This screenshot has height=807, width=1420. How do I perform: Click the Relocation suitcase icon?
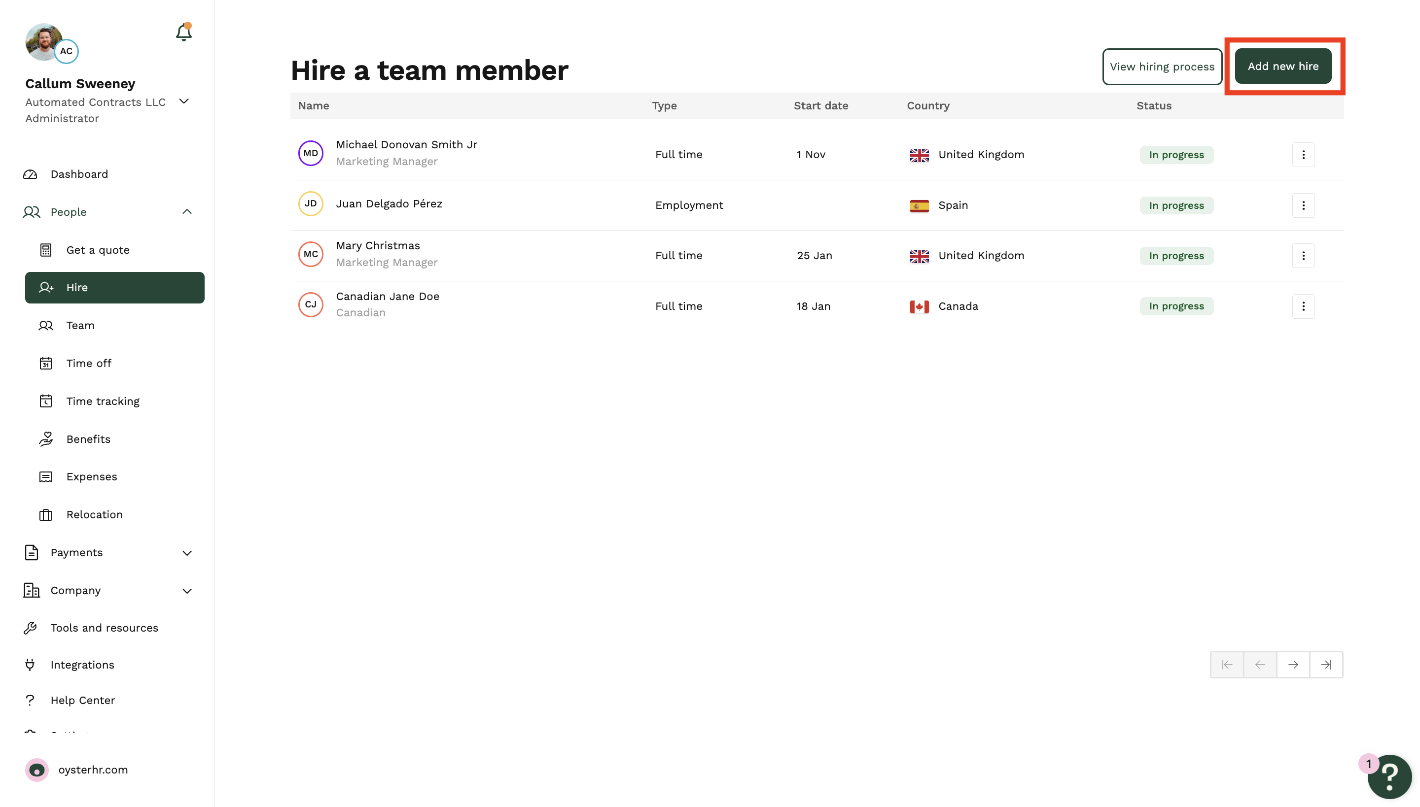46,515
